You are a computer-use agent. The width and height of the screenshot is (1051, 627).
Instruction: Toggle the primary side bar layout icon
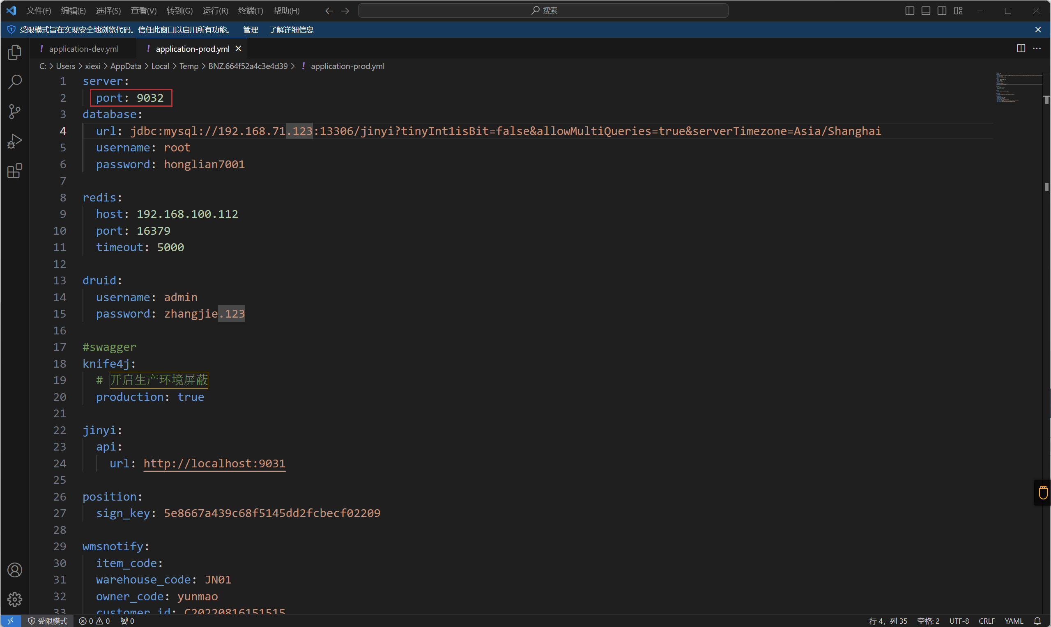coord(910,11)
